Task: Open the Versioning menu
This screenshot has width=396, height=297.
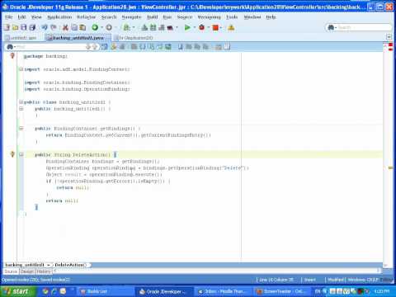Action: [210, 17]
